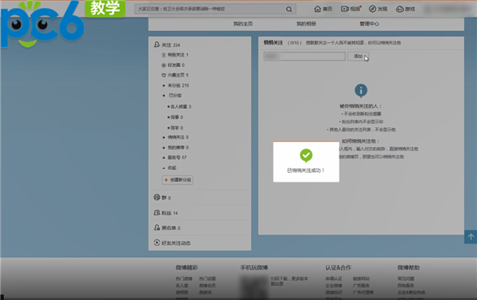Click 申请认证 footer link
The height and width of the screenshot is (300, 477).
pos(334,279)
